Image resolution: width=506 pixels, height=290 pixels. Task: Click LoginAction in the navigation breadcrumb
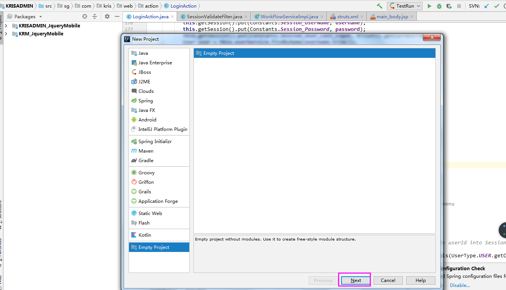click(180, 6)
